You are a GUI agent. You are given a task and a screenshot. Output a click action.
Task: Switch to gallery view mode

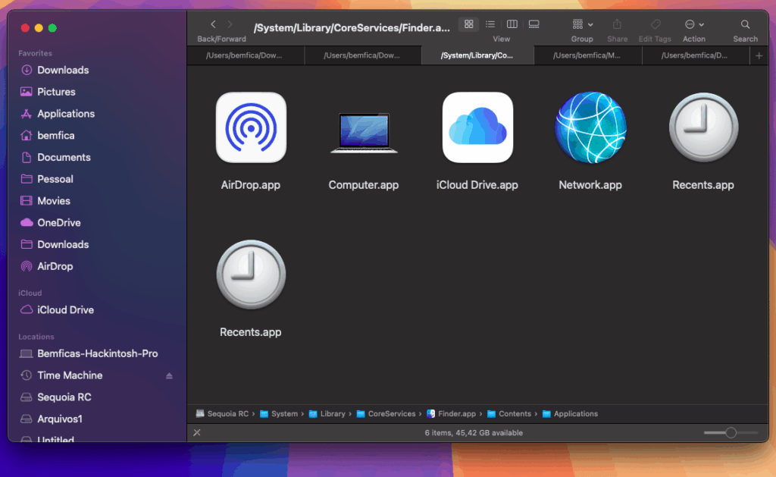(534, 25)
